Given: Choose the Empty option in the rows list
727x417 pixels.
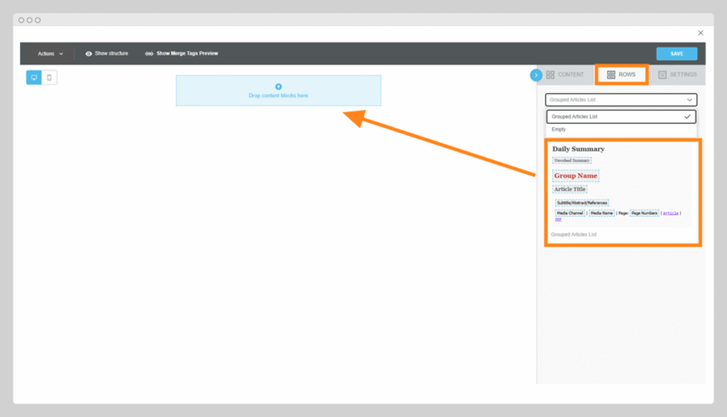Looking at the screenshot, I should tap(559, 129).
